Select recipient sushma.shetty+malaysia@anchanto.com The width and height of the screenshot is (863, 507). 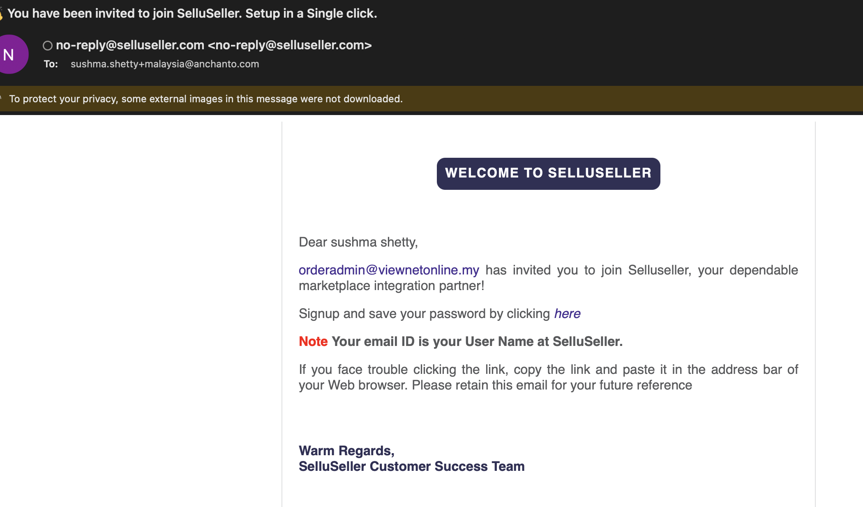pyautogui.click(x=165, y=64)
